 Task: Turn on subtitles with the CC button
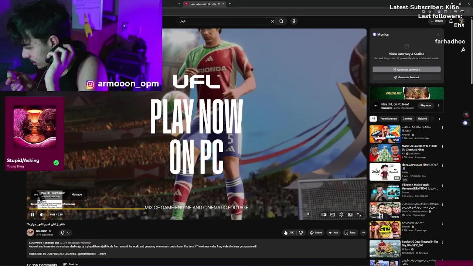333,215
